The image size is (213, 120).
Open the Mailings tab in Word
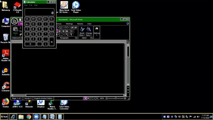69,24
